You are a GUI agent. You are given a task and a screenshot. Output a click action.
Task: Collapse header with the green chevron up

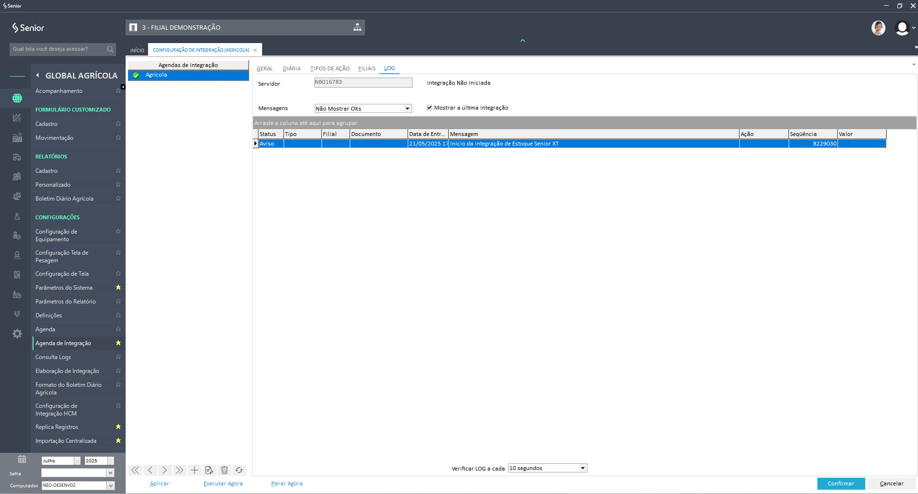[x=523, y=41]
